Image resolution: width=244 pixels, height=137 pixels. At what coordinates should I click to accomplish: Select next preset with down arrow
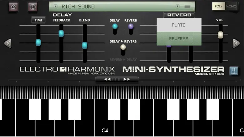[177, 6]
